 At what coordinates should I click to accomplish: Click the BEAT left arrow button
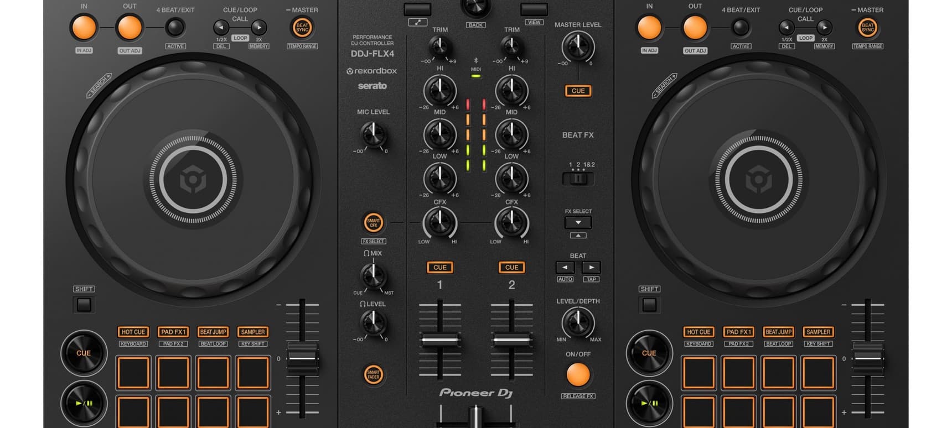[x=565, y=267]
